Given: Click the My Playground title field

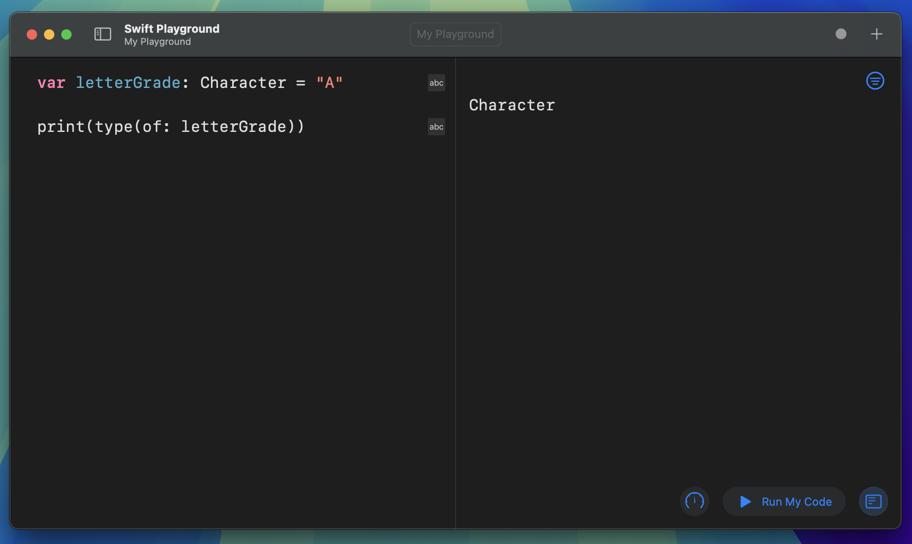Looking at the screenshot, I should 455,34.
